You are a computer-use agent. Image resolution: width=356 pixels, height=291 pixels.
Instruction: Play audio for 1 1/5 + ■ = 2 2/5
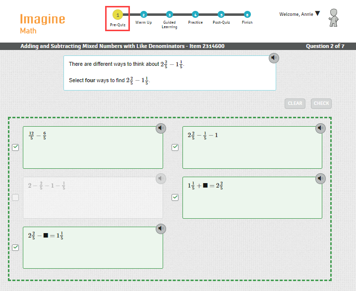click(320, 179)
